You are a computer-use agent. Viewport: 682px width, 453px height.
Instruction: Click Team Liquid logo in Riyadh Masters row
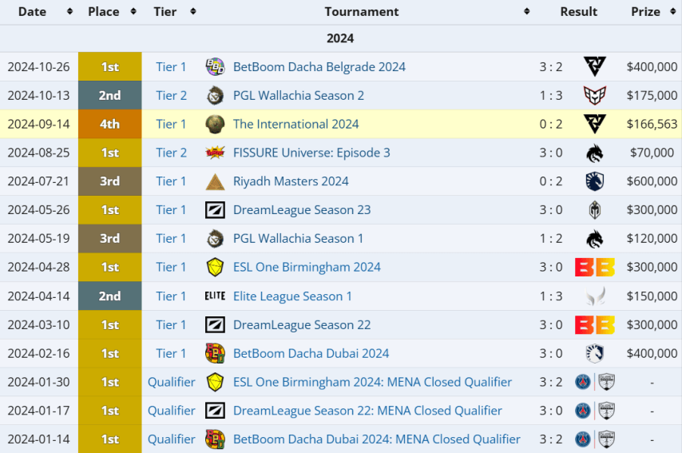click(x=594, y=181)
